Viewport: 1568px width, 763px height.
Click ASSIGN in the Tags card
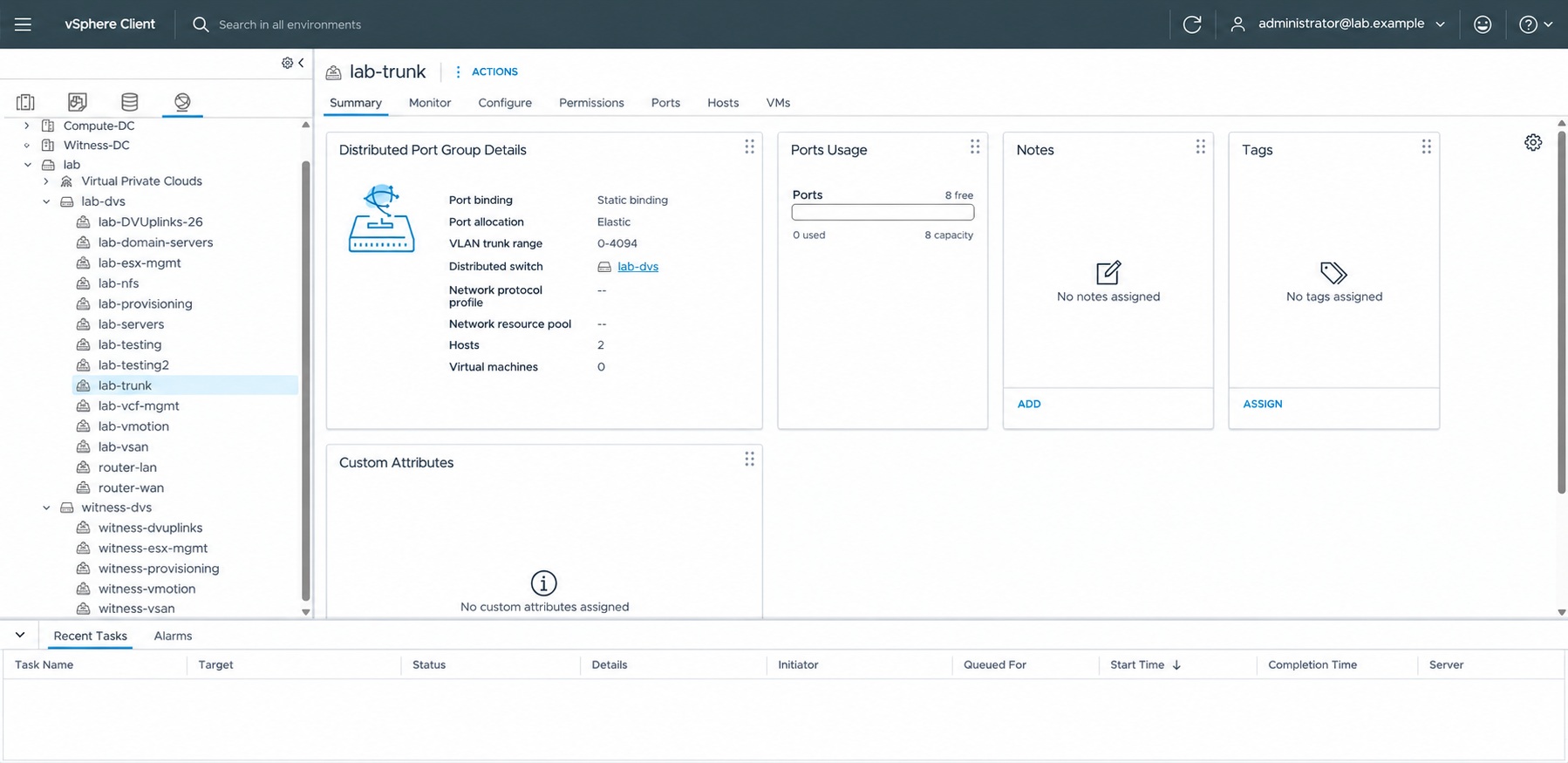click(1263, 404)
